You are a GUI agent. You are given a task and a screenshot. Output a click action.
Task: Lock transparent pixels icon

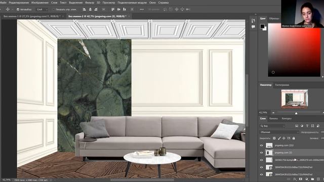coord(274,138)
